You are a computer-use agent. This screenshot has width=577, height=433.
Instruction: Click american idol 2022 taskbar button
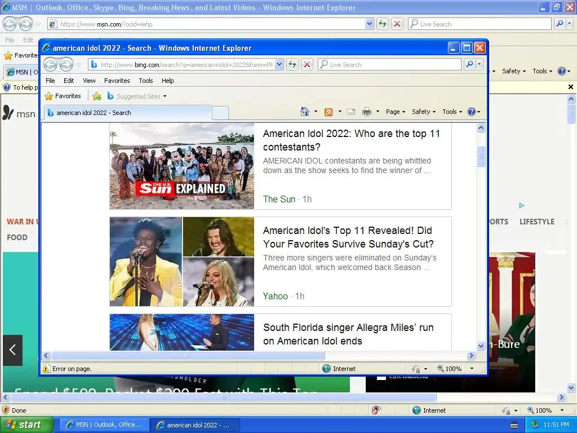195,425
